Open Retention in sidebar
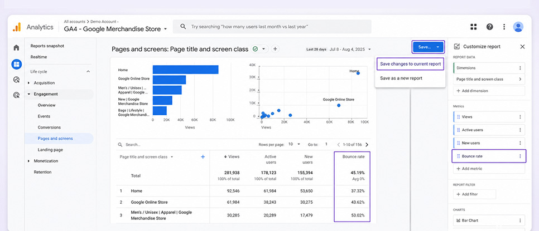This screenshot has width=539, height=231. (x=42, y=172)
